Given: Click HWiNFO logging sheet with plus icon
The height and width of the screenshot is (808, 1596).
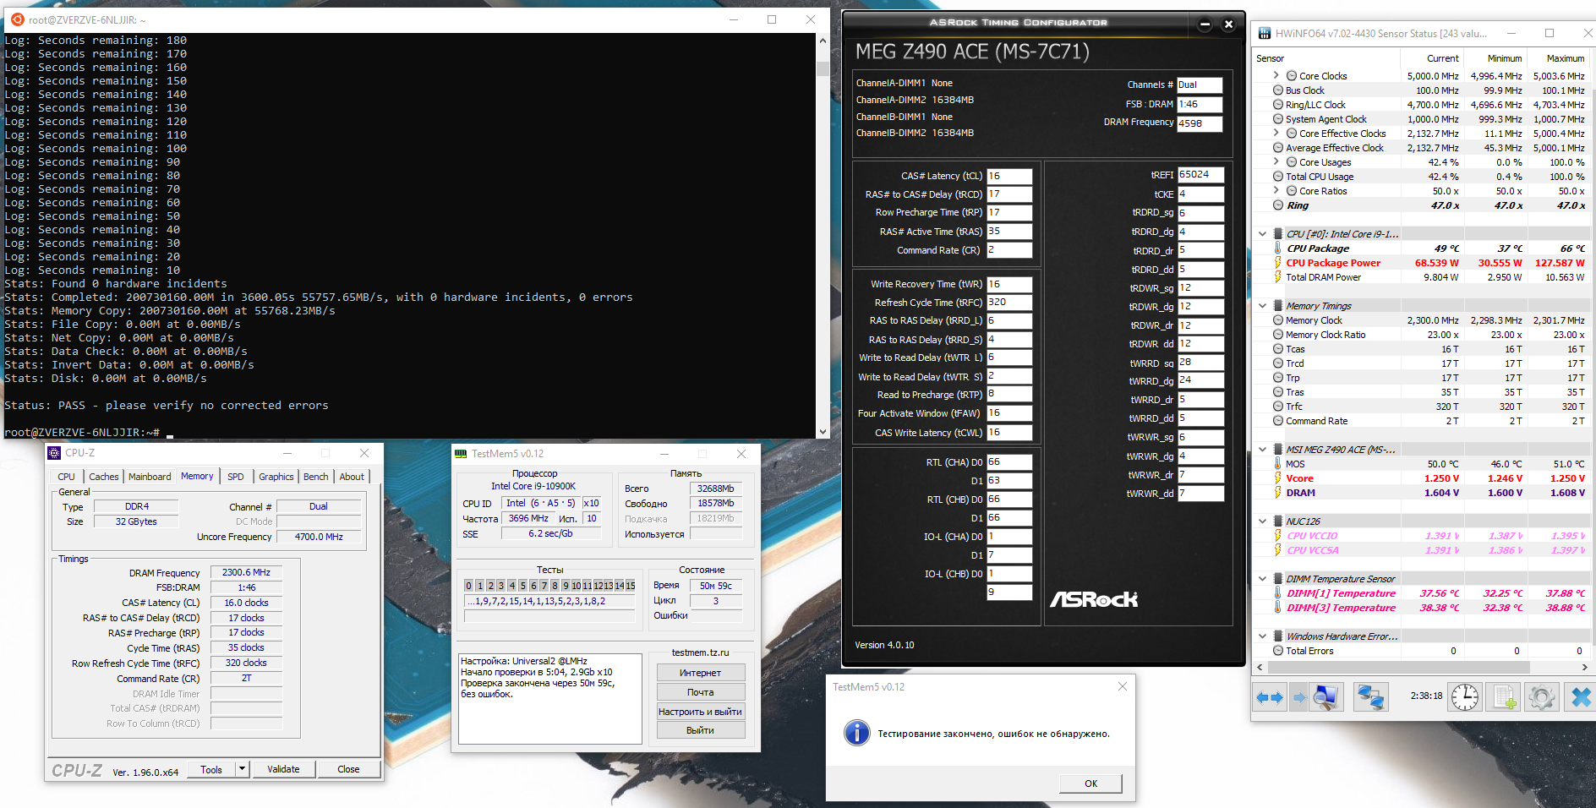Looking at the screenshot, I should tap(1505, 697).
